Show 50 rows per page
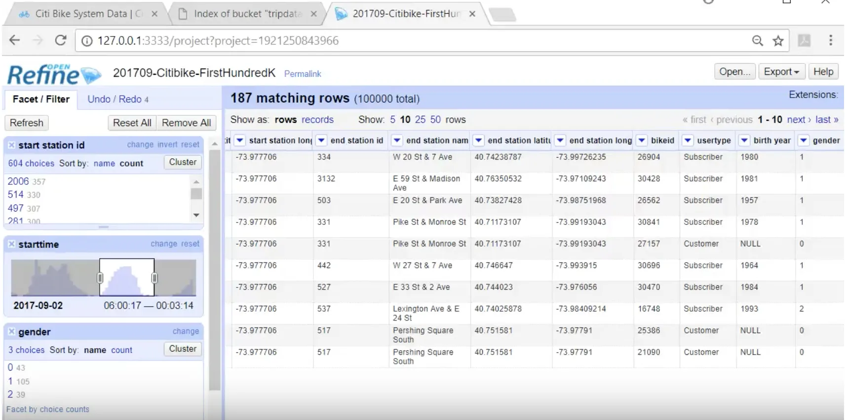 [435, 120]
